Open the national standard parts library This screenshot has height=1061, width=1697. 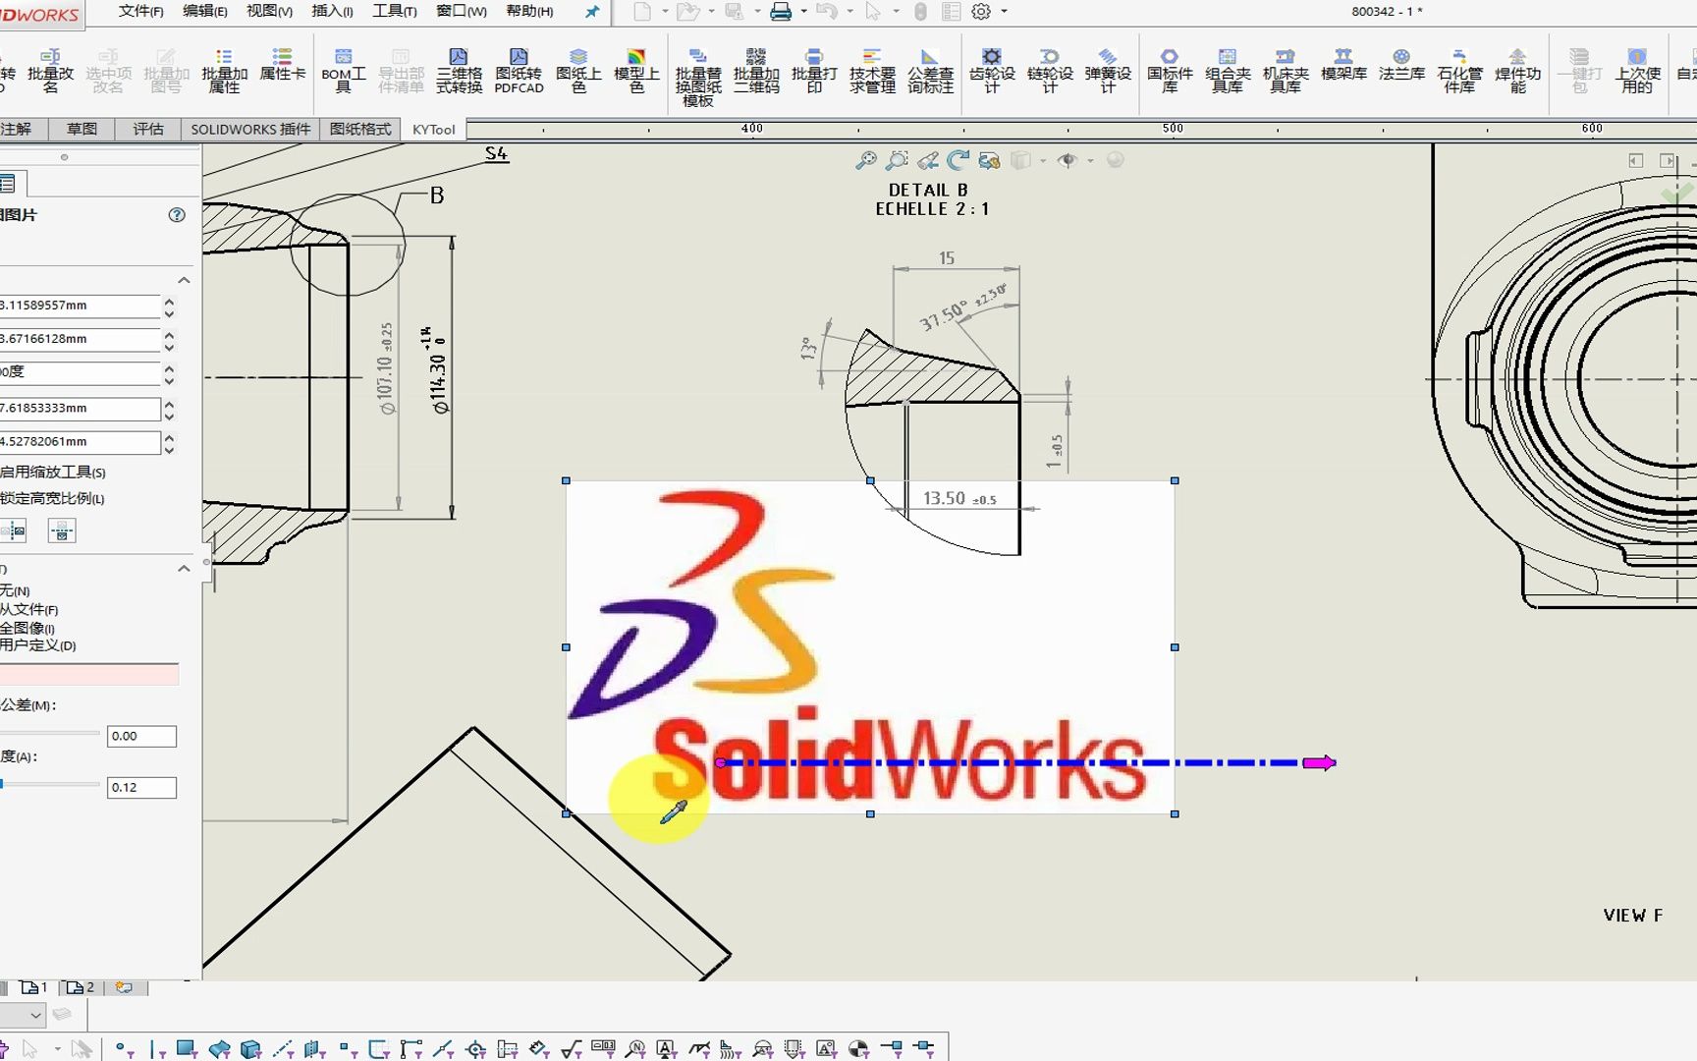1170,70
